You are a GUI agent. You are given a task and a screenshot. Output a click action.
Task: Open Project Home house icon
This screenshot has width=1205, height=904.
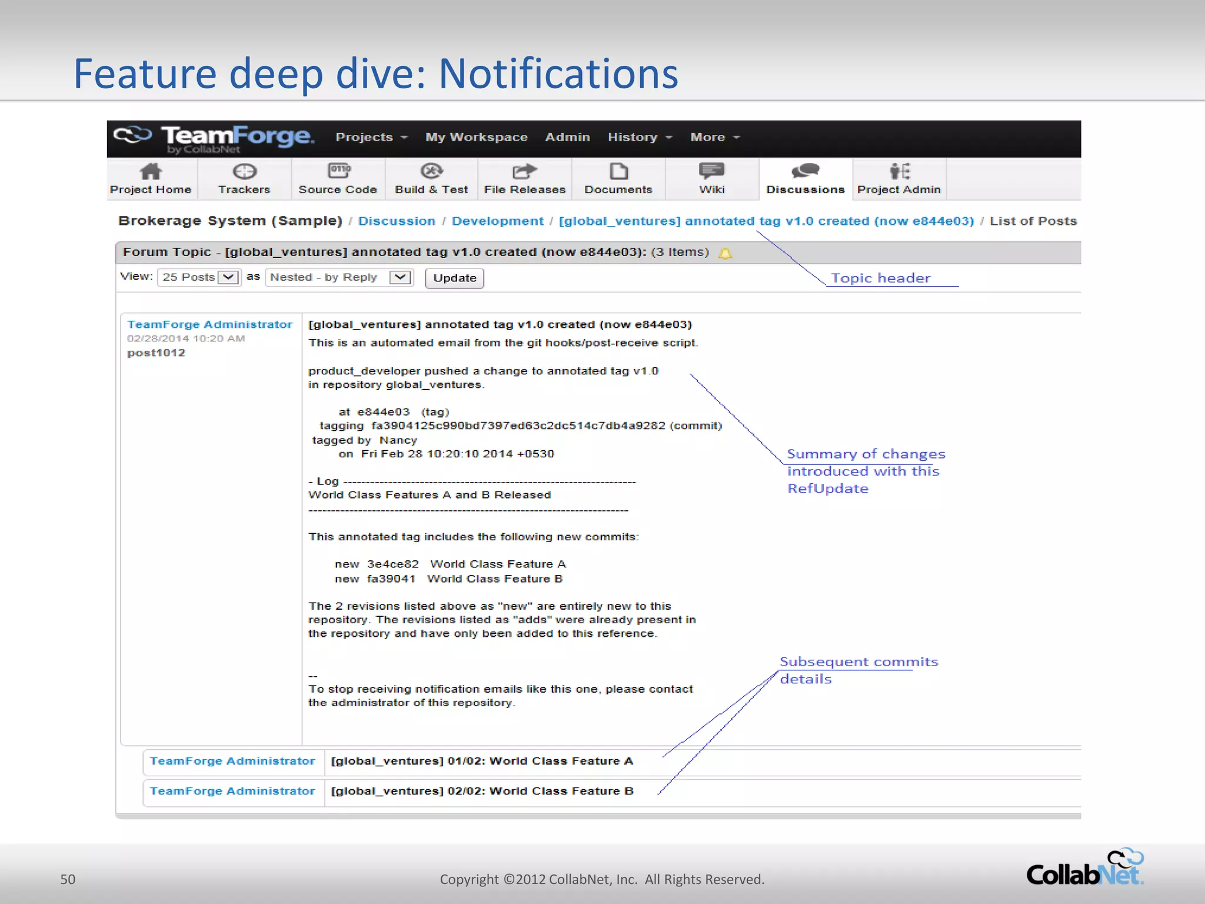coord(151,171)
